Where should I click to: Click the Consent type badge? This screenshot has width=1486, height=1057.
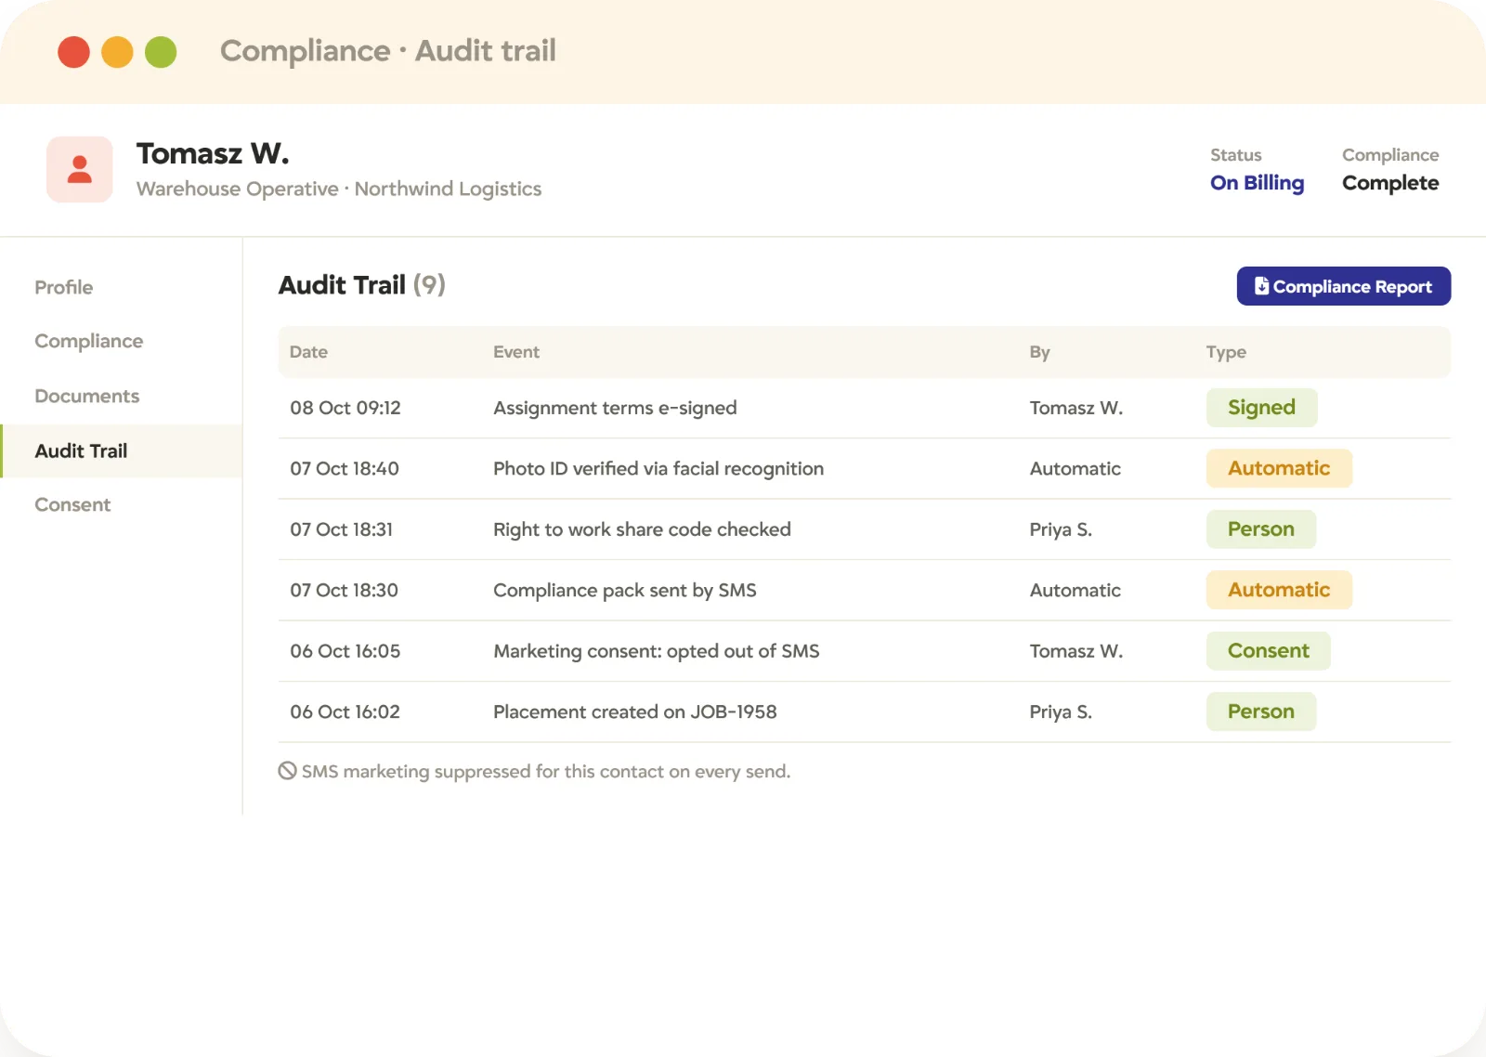[x=1268, y=651]
